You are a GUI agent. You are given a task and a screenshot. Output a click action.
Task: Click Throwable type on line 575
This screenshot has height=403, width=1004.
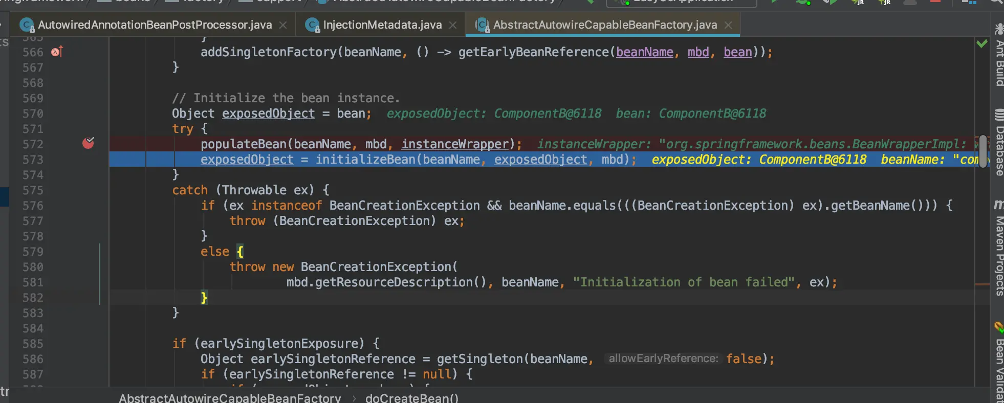pos(254,190)
